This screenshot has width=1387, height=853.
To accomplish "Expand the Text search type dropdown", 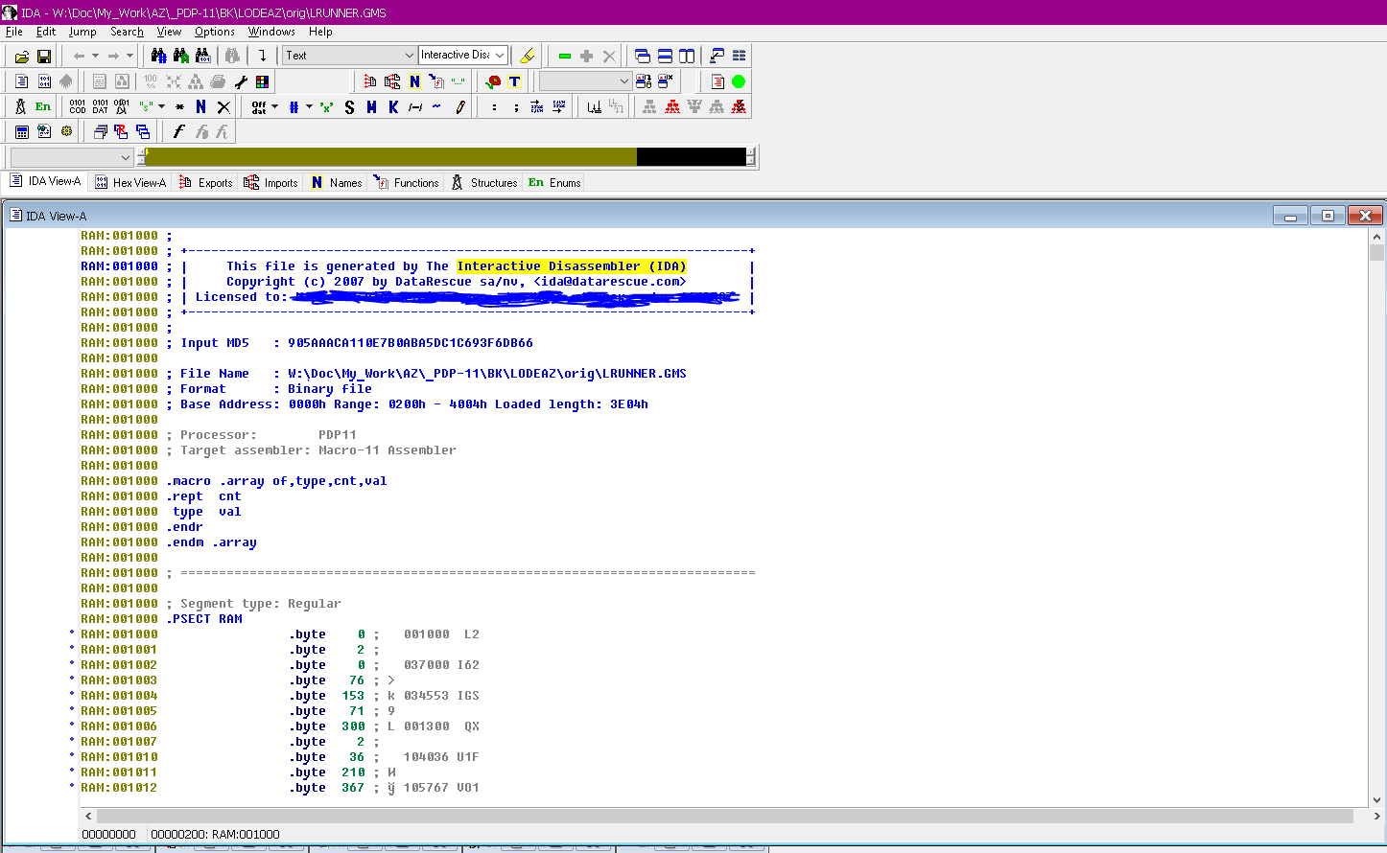I will tap(409, 56).
